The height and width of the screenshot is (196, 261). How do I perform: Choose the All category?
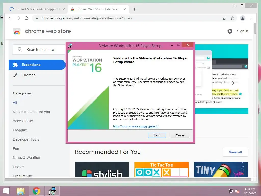15,103
